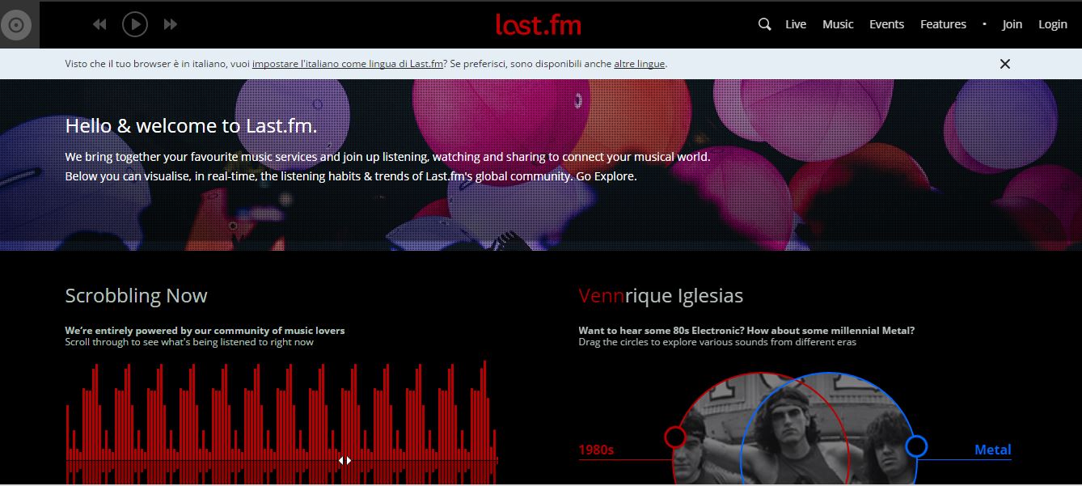Select the Metal genre label
The image size is (1082, 486).
992,450
